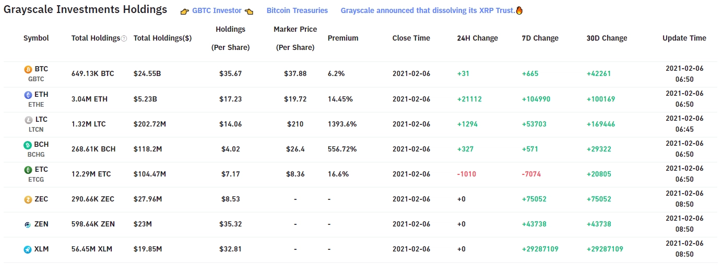Select the LTCN ticker label
The image size is (722, 265).
(x=36, y=129)
